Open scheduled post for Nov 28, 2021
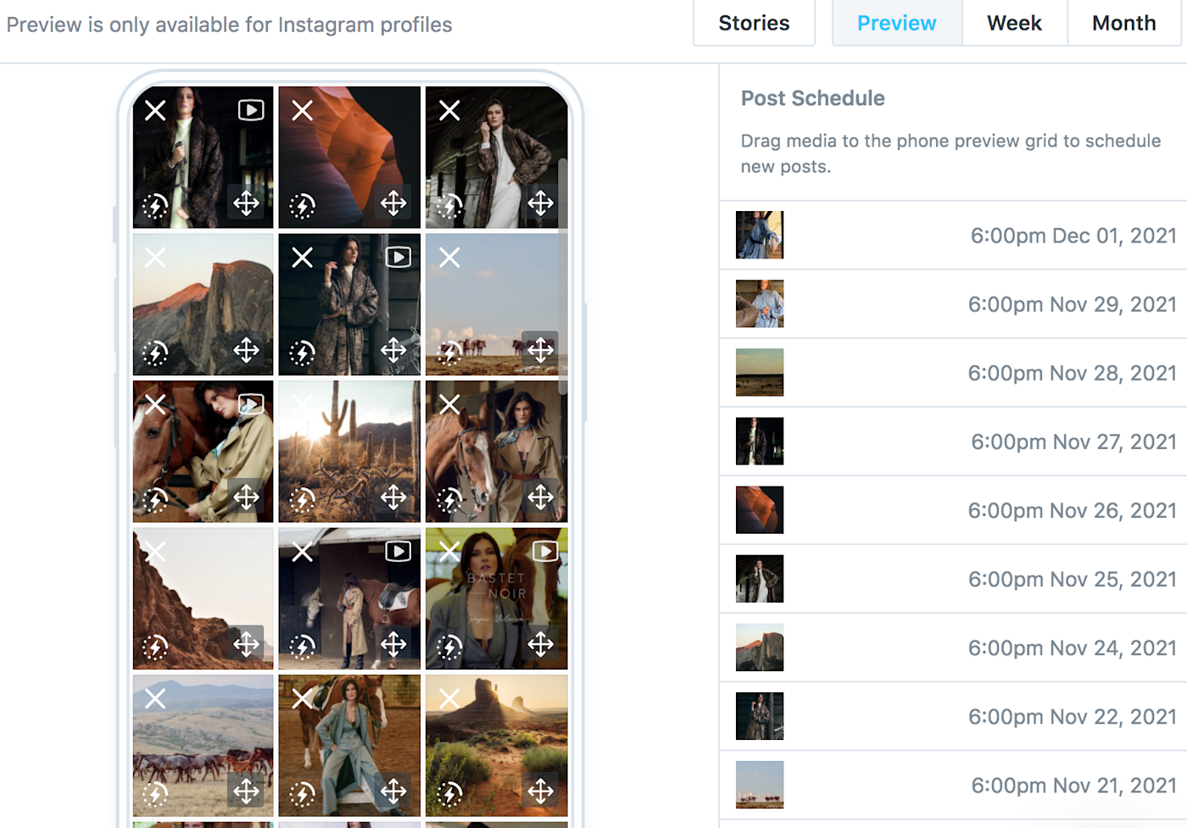The width and height of the screenshot is (1187, 828). point(953,373)
